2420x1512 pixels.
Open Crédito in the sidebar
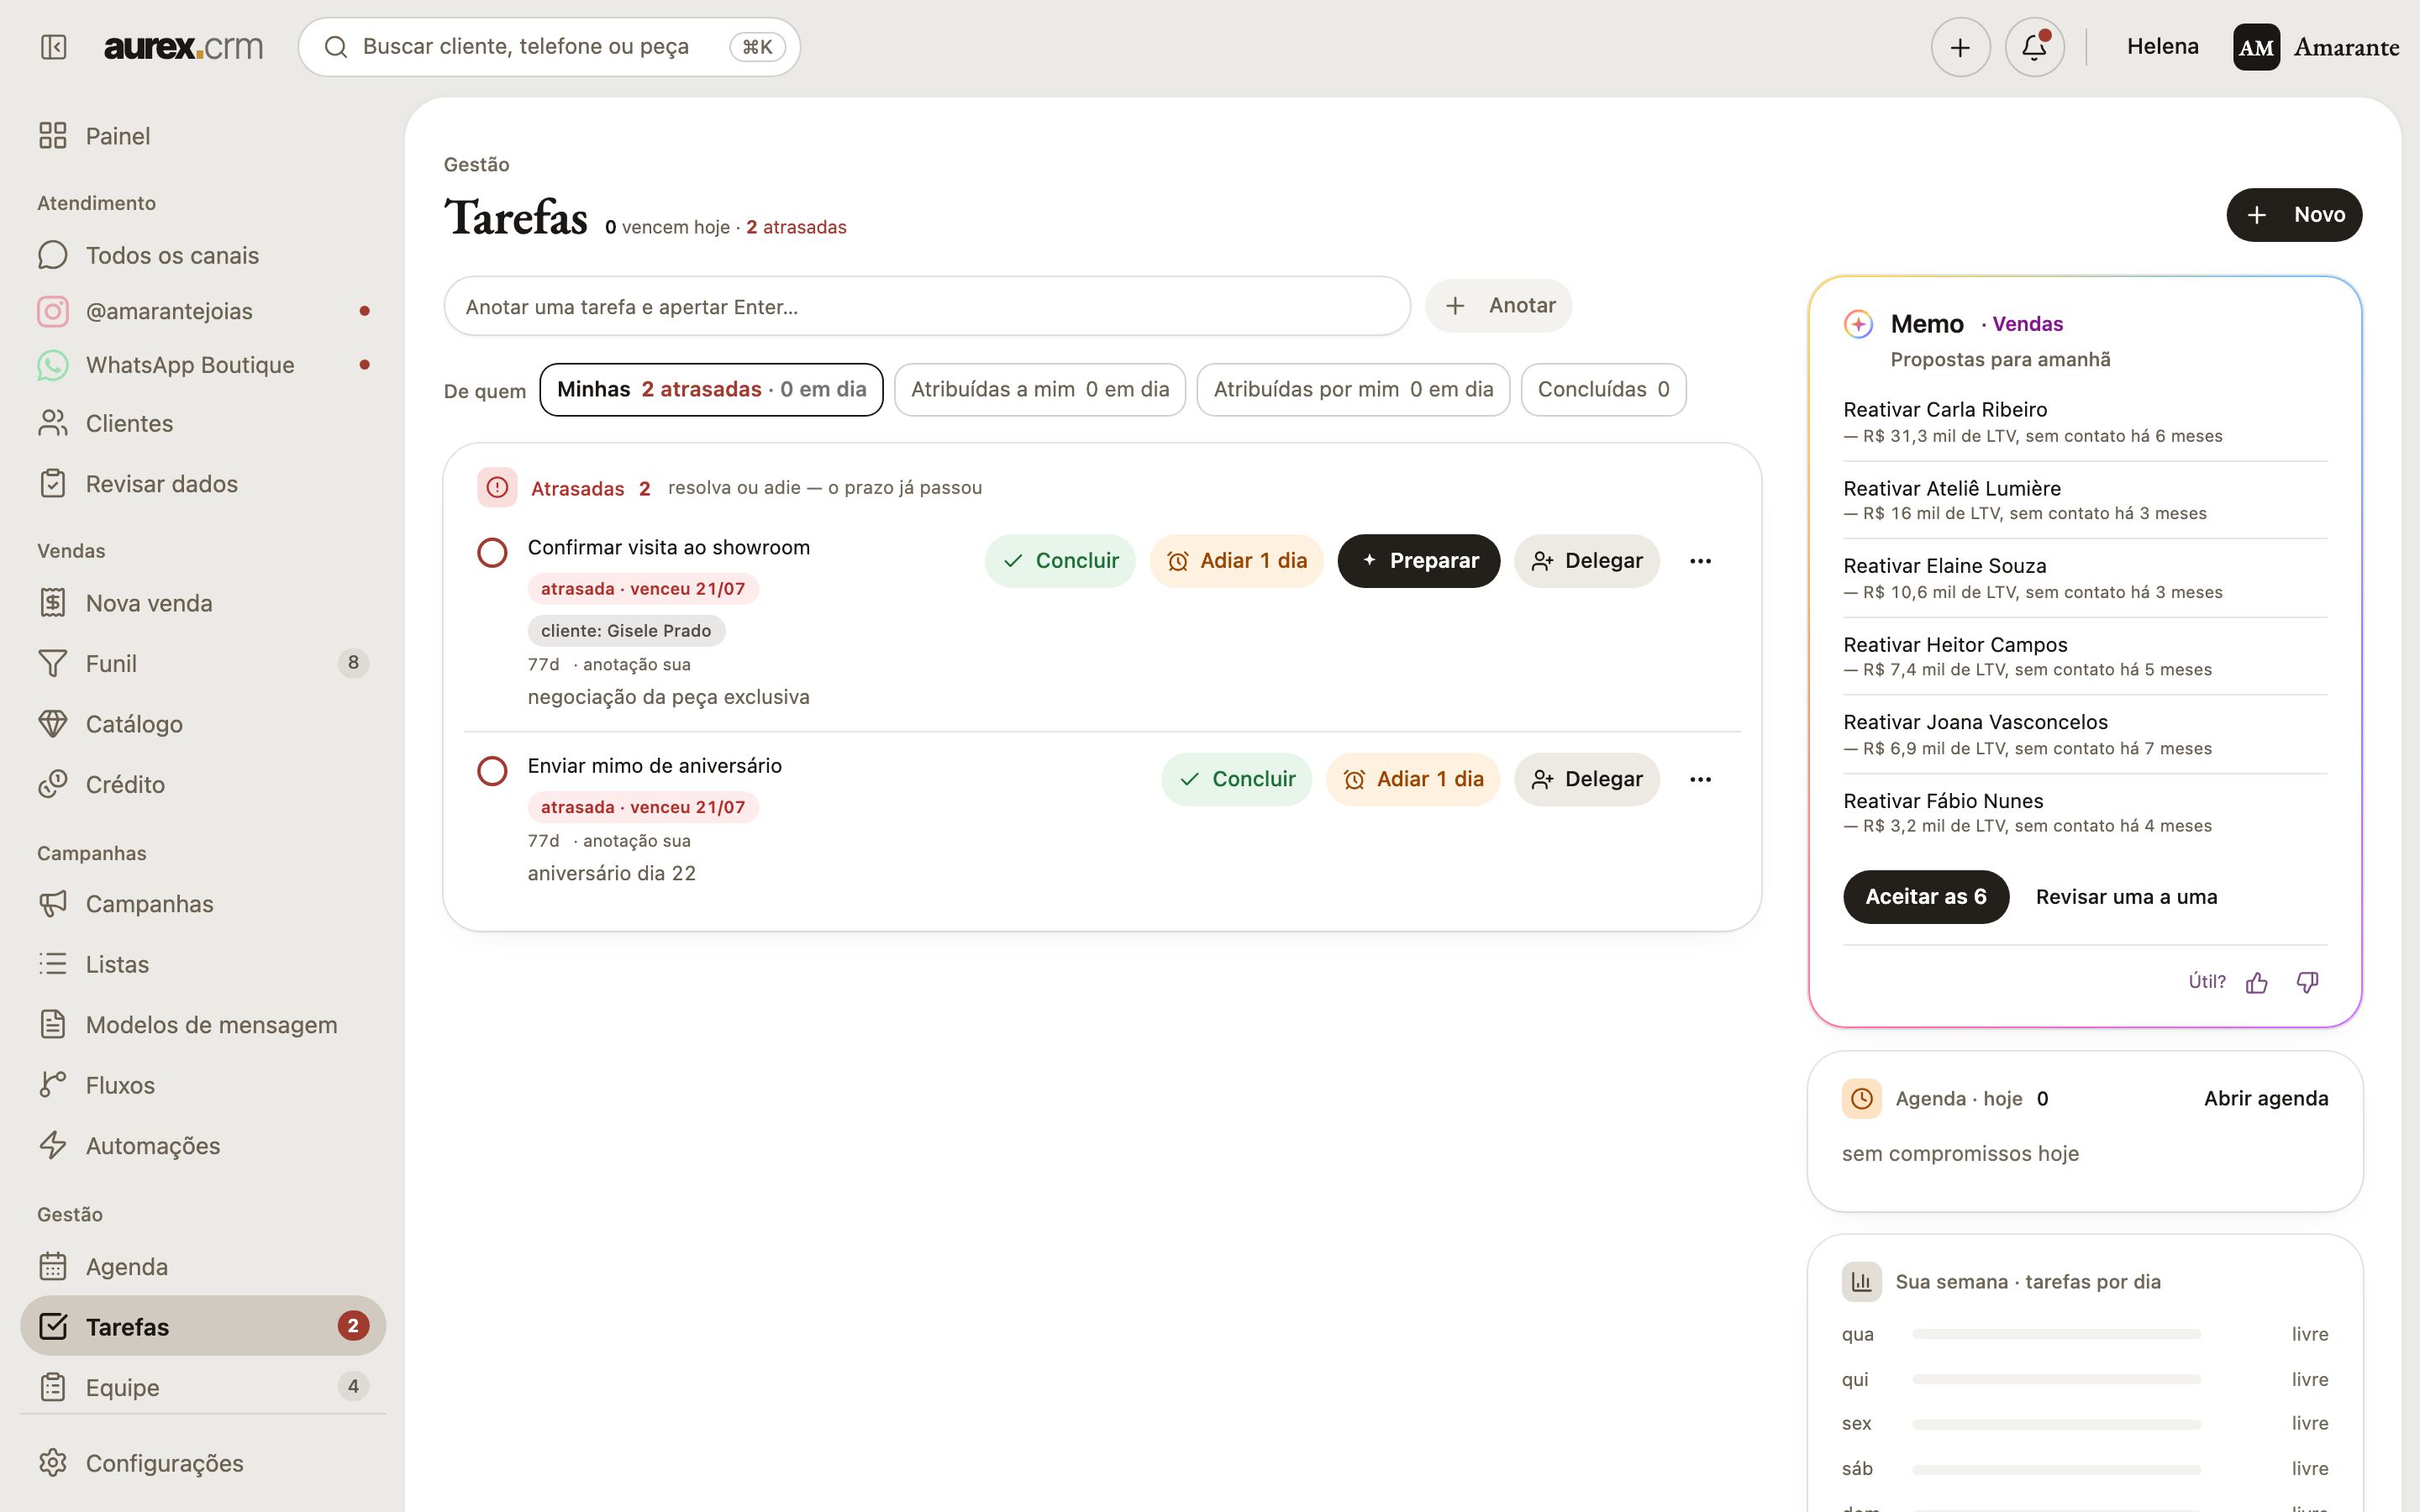click(x=203, y=784)
